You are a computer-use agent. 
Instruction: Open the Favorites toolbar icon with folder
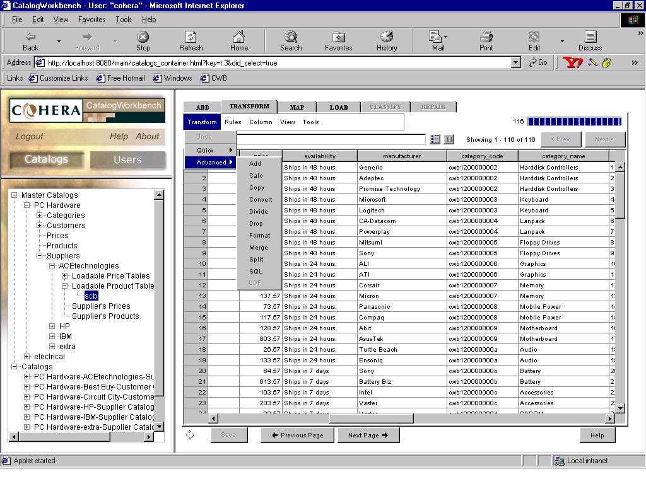coord(339,37)
